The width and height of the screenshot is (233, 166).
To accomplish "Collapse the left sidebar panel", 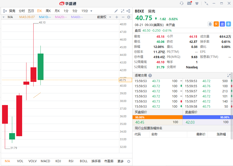I will [x=5, y=11].
